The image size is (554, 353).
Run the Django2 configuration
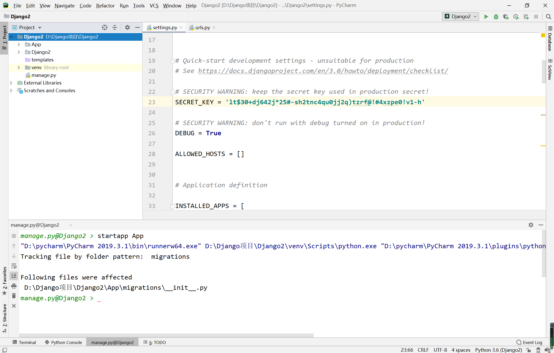coord(486,17)
